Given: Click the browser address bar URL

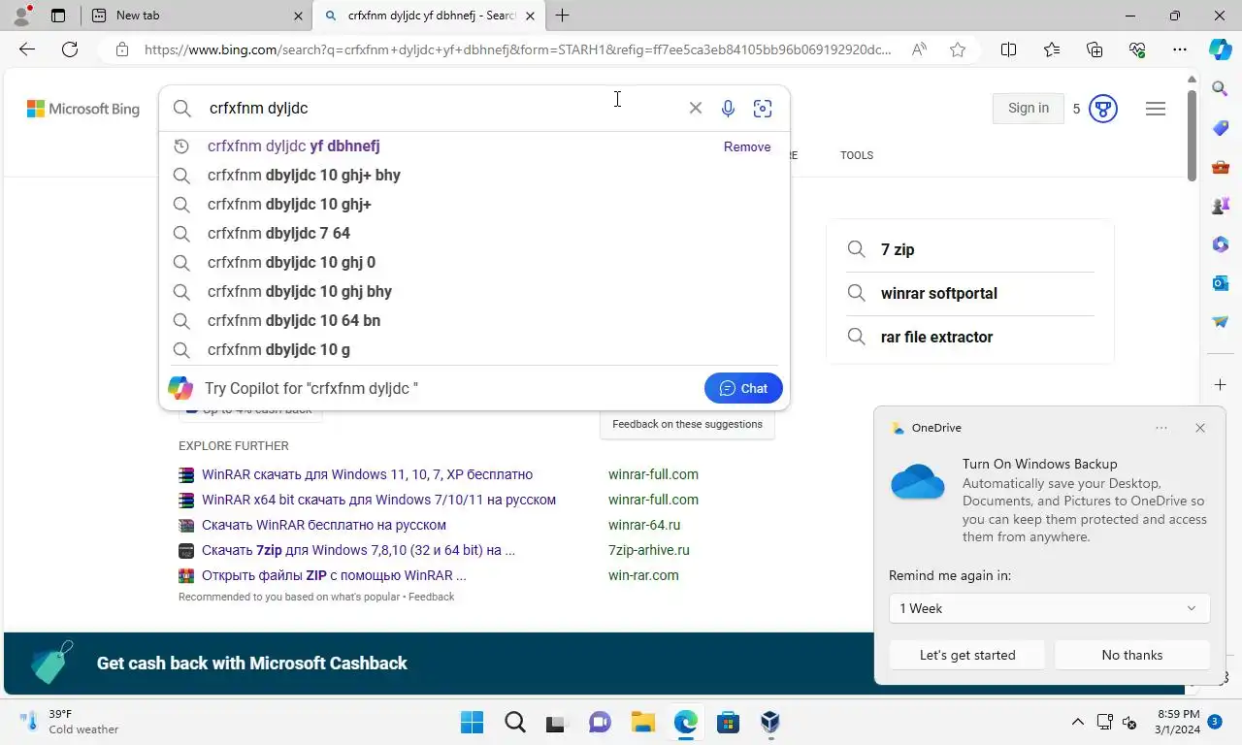Looking at the screenshot, I should click(517, 49).
